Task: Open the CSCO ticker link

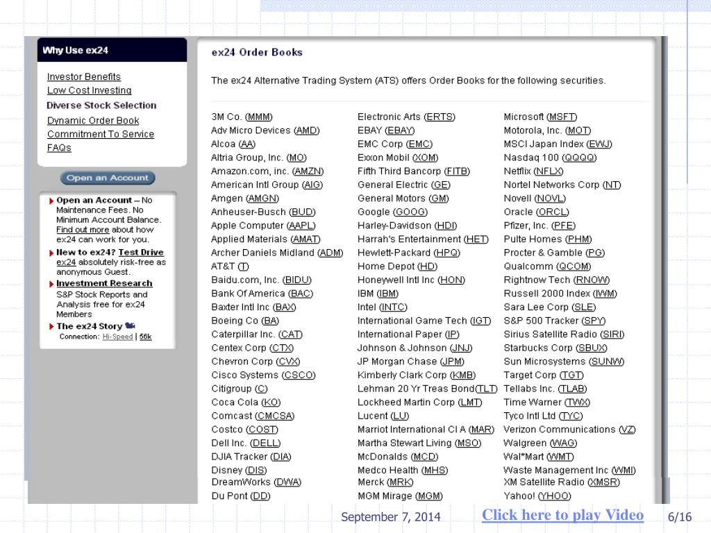Action: (299, 375)
